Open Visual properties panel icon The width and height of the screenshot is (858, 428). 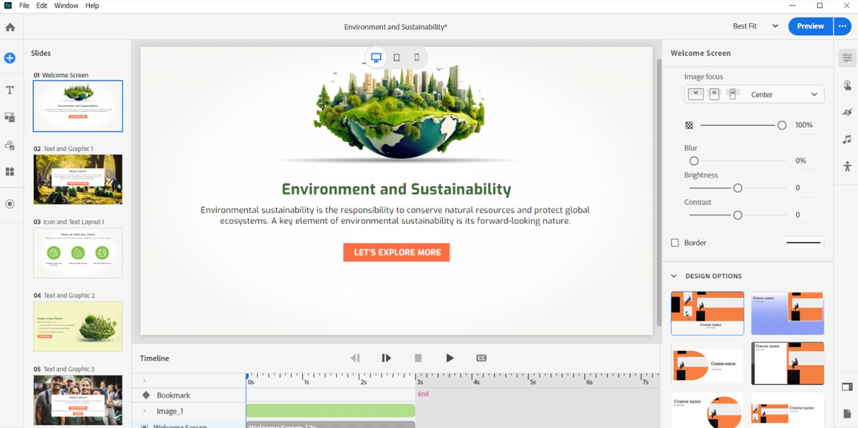847,58
